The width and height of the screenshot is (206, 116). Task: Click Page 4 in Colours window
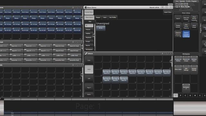tap(89, 88)
